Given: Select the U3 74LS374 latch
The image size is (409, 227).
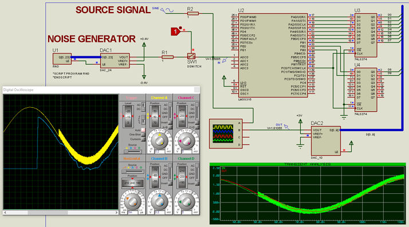Looking at the screenshot, I should tap(365, 35).
